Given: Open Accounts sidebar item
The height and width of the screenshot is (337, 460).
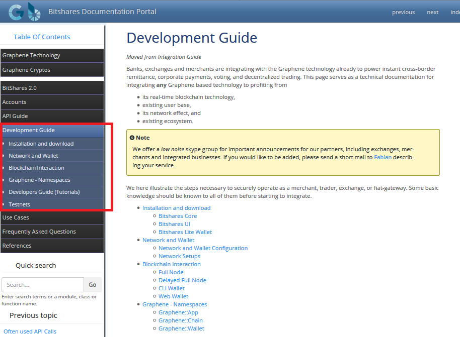Looking at the screenshot, I should tap(52, 102).
